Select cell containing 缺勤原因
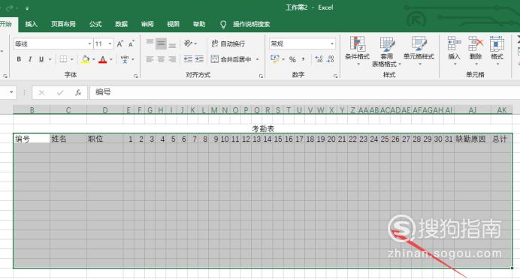This screenshot has height=279, width=520. pos(472,139)
